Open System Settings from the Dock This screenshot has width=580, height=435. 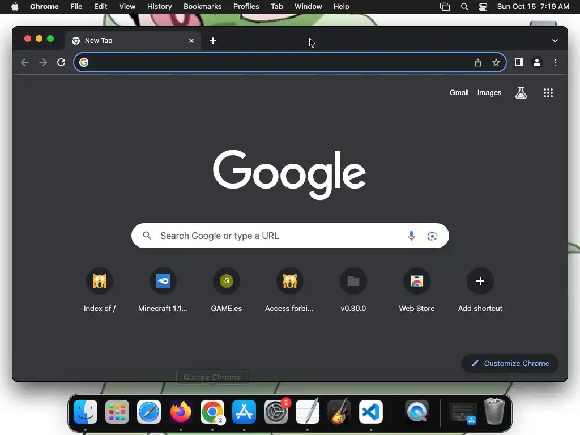276,412
